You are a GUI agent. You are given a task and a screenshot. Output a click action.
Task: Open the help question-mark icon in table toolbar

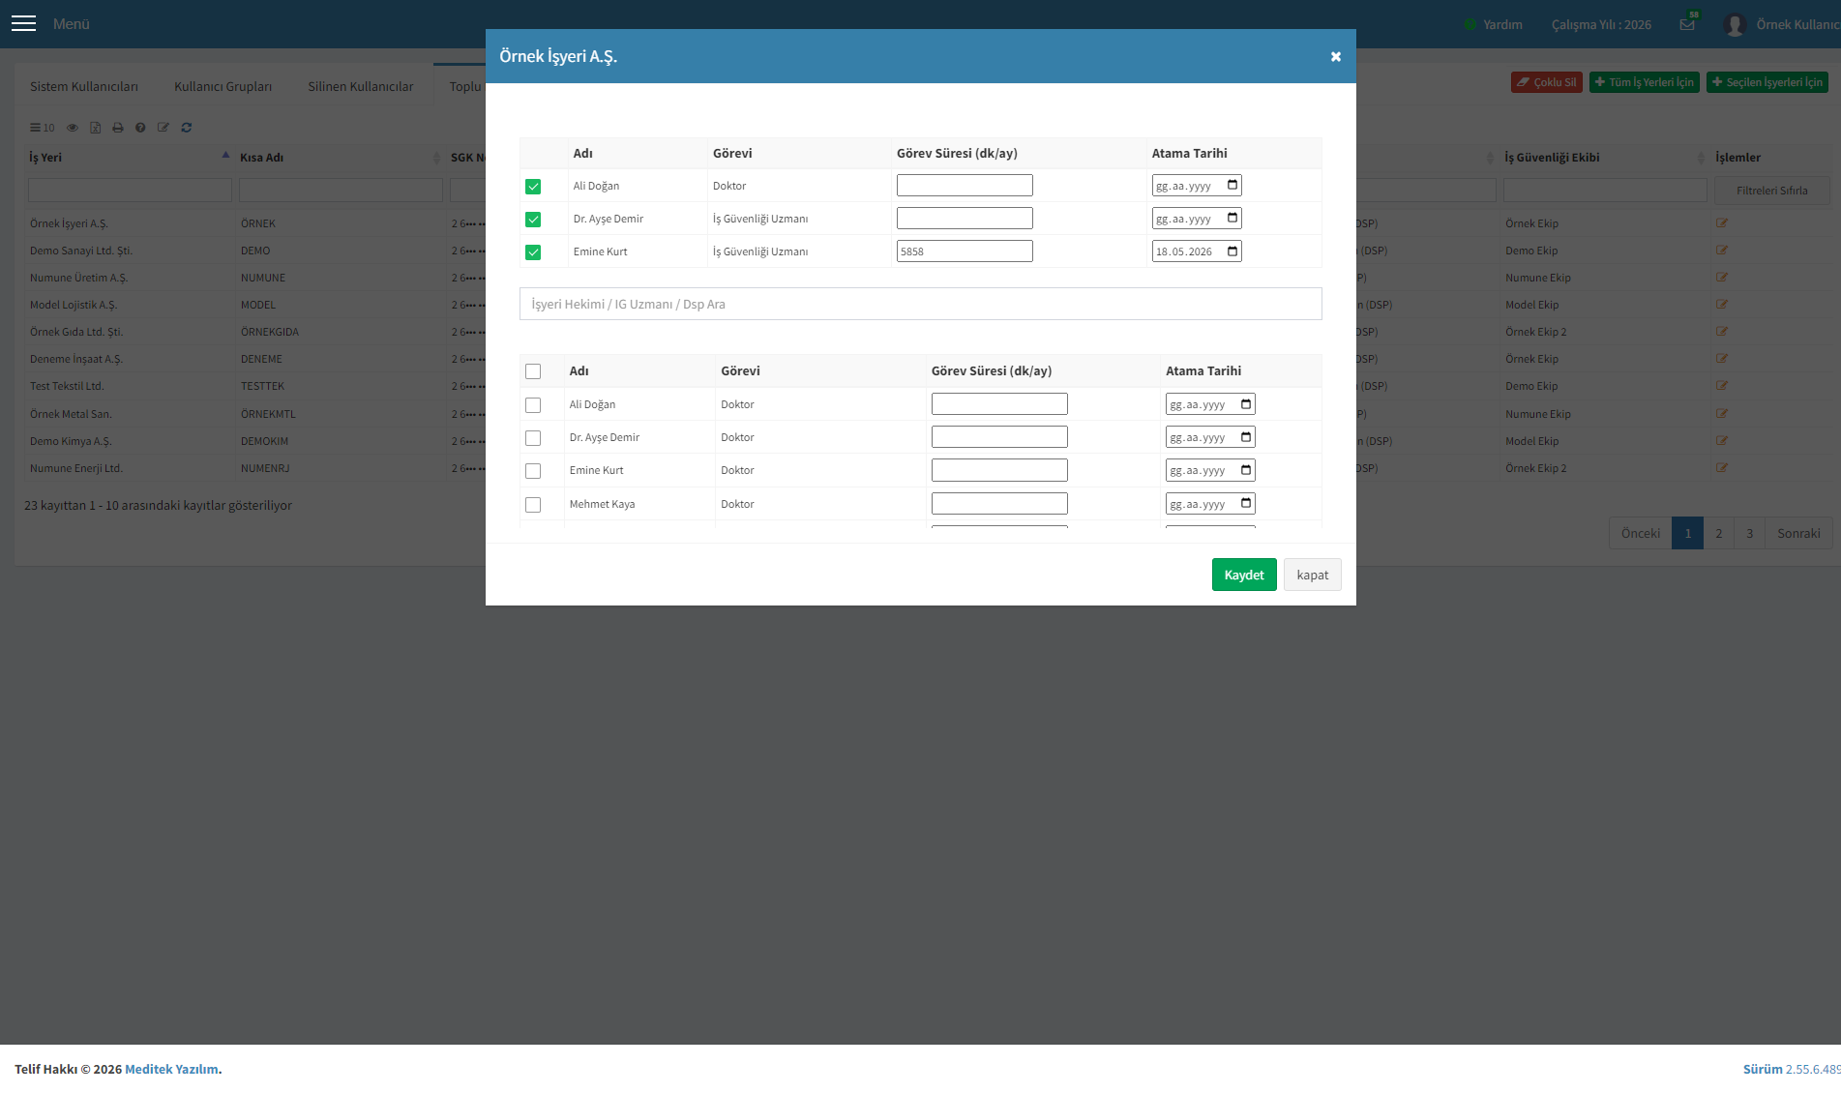[140, 128]
